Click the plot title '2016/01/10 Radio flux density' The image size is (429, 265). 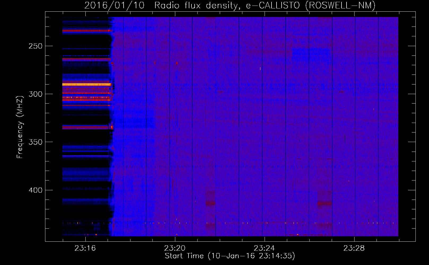point(161,5)
